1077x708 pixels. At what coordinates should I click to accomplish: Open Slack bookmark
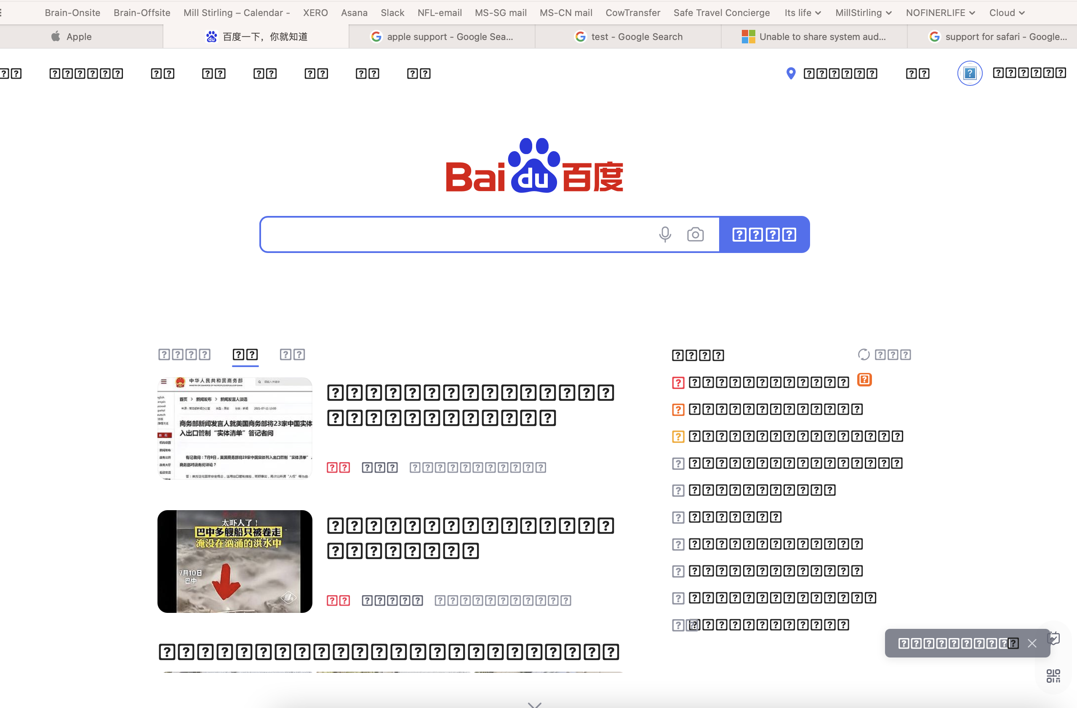pyautogui.click(x=392, y=13)
